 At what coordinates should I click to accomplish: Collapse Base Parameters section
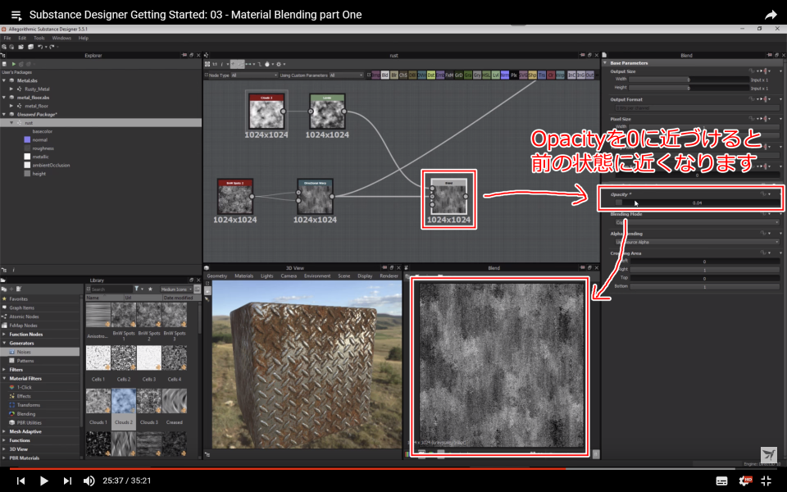pos(606,63)
